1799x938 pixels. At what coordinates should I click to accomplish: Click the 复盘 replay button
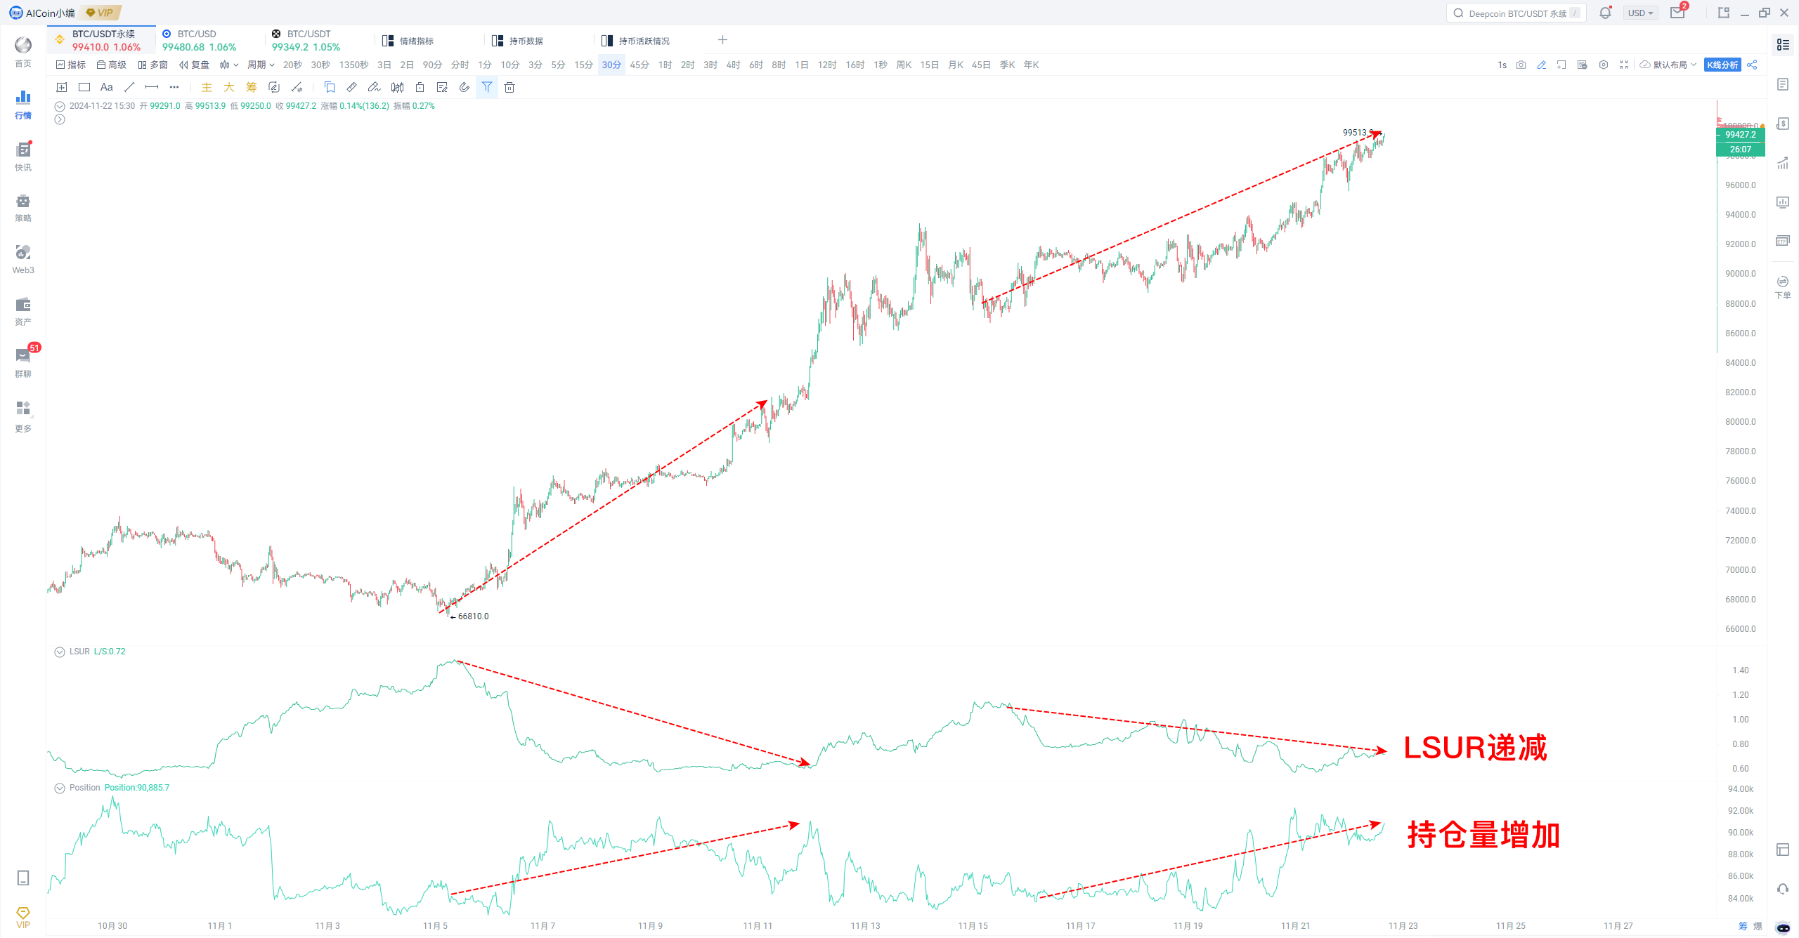[x=194, y=65]
